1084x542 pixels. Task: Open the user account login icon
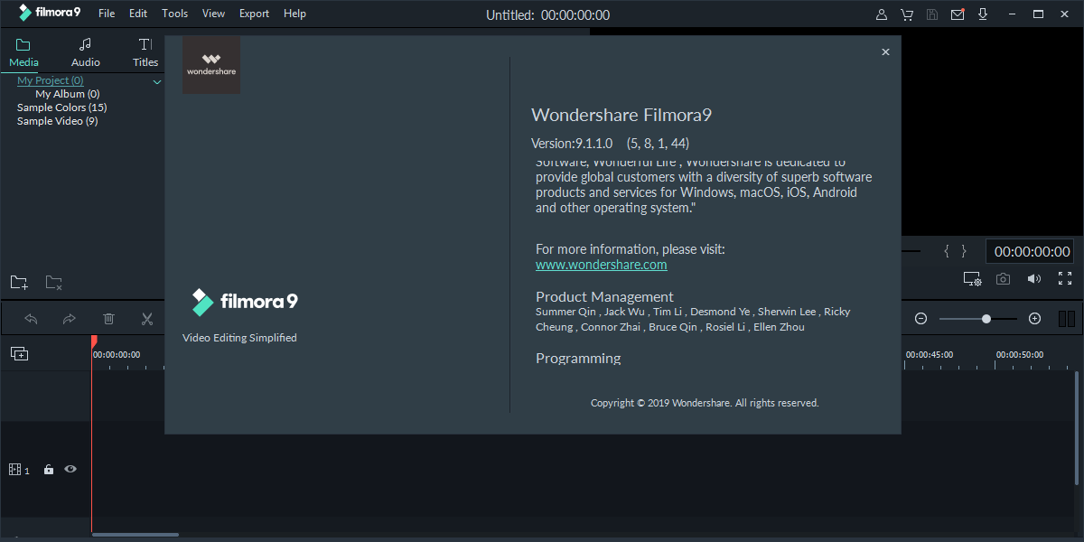coord(882,14)
